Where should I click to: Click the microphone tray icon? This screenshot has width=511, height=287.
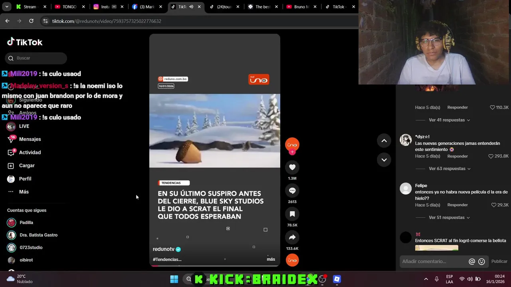[437, 279]
